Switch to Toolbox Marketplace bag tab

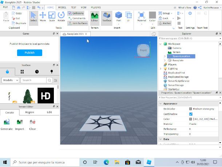tap(7, 72)
